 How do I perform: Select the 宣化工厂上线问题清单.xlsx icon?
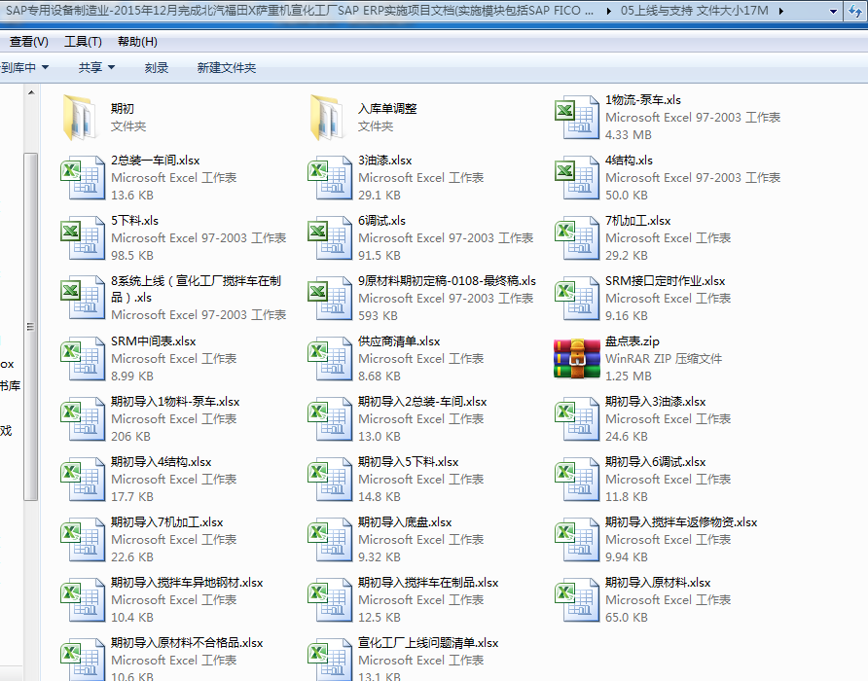coord(330,660)
